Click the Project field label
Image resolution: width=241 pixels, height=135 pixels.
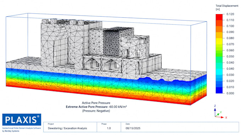(51, 124)
